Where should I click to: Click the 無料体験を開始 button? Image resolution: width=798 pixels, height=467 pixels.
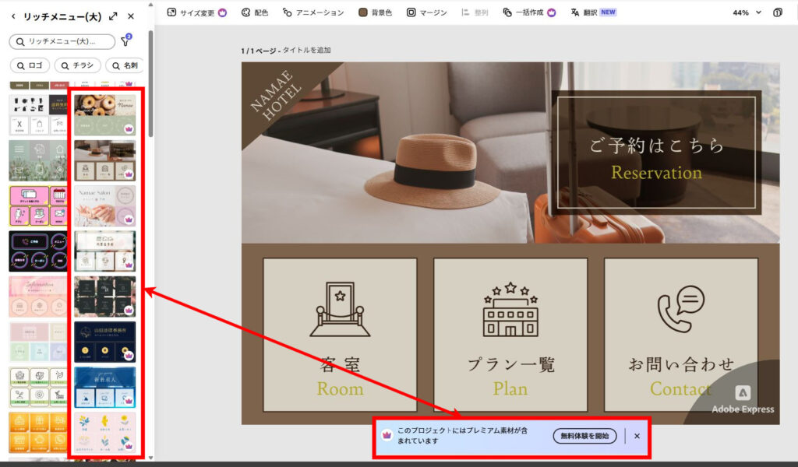pyautogui.click(x=584, y=436)
